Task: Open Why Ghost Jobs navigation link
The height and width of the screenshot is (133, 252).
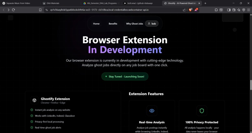Action: pos(134,24)
